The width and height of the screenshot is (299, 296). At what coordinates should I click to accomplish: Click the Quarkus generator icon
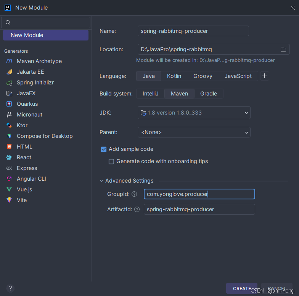pos(9,104)
